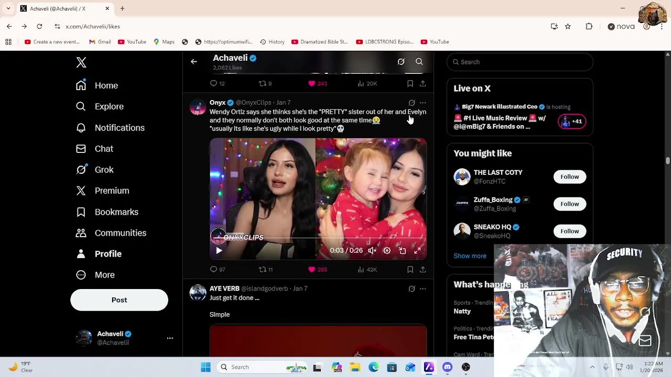
Task: Repost the Onyx post with 11 reposts
Action: click(x=266, y=270)
